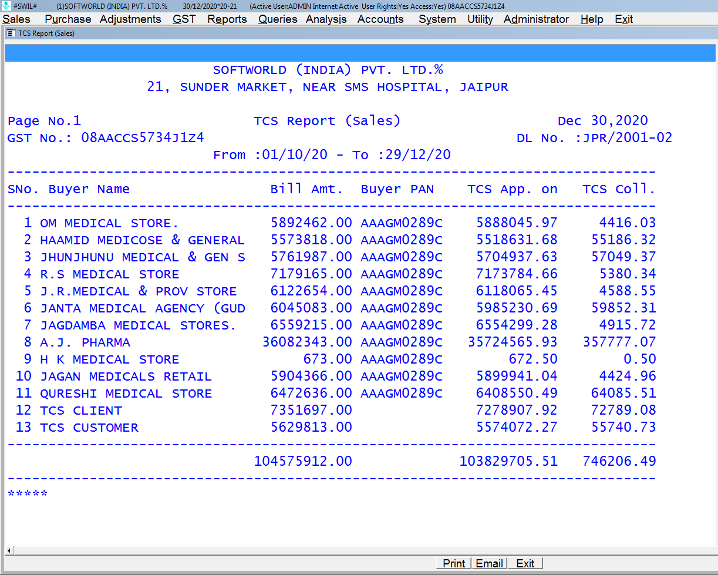Open the Analysis menu
Viewport: 718px width, 575px height.
tap(326, 19)
